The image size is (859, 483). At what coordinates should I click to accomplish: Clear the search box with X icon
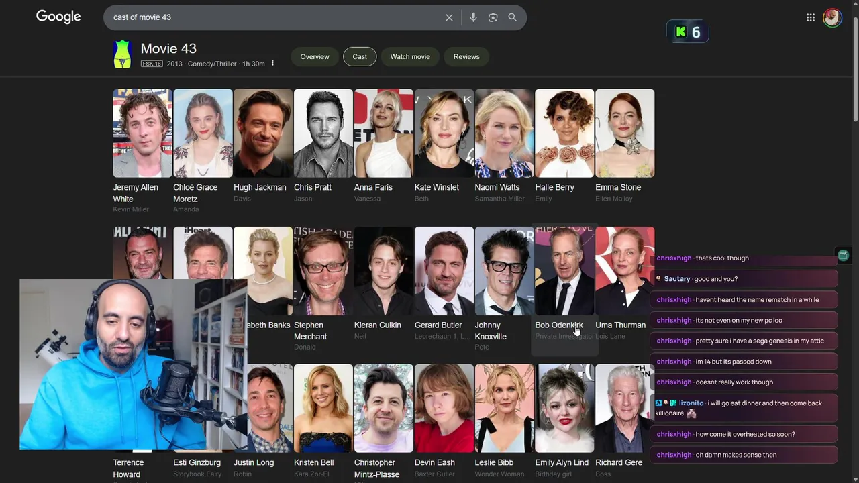[449, 17]
